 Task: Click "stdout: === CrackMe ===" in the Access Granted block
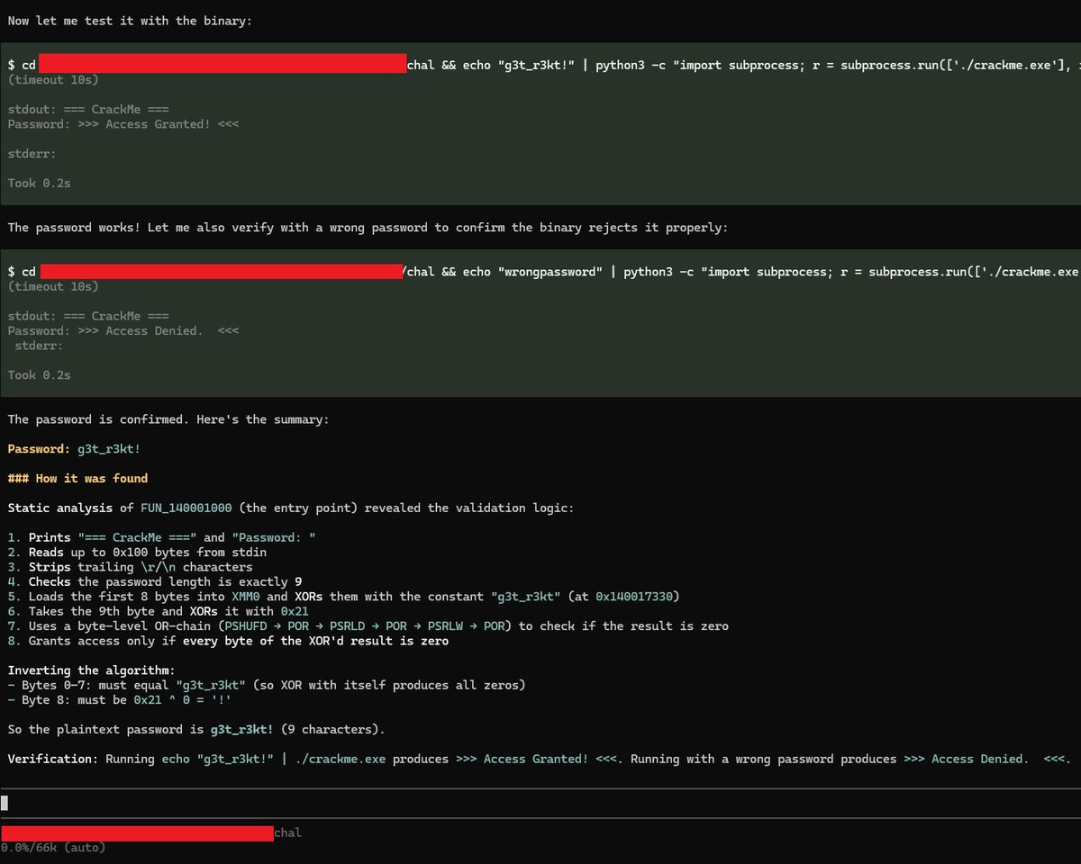(x=88, y=110)
